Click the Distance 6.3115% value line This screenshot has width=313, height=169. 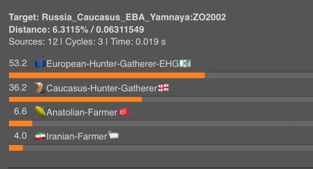(76, 30)
